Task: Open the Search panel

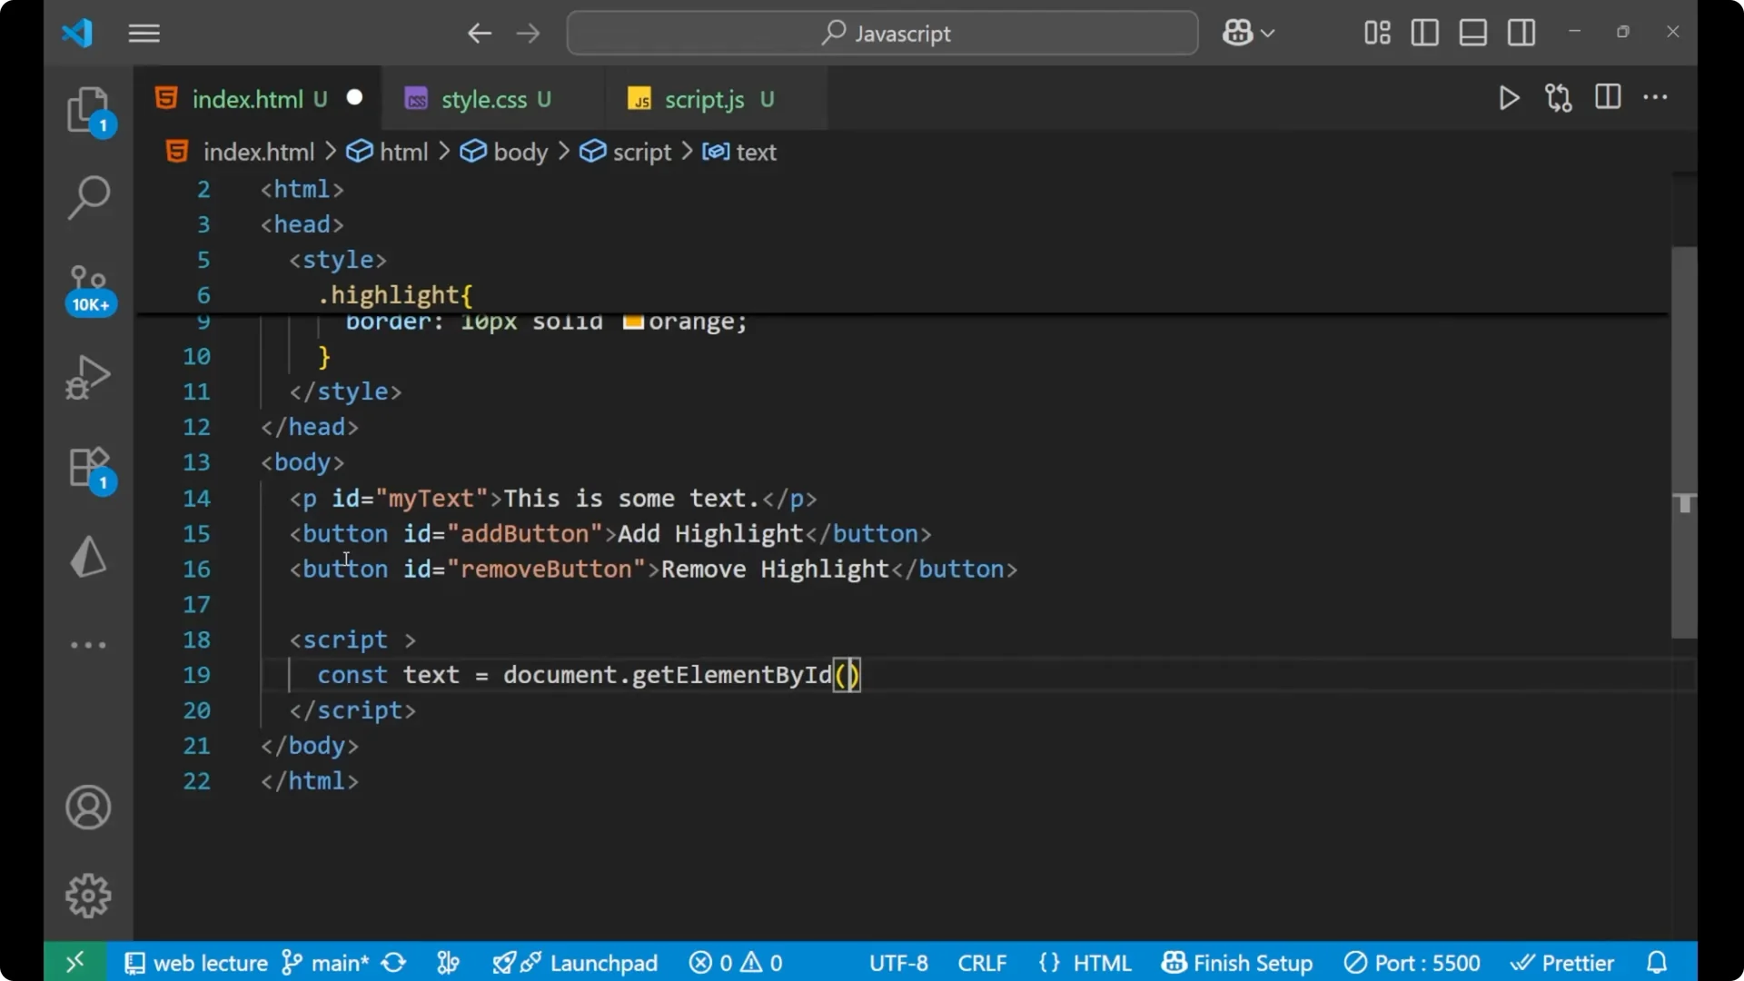Action: [88, 196]
